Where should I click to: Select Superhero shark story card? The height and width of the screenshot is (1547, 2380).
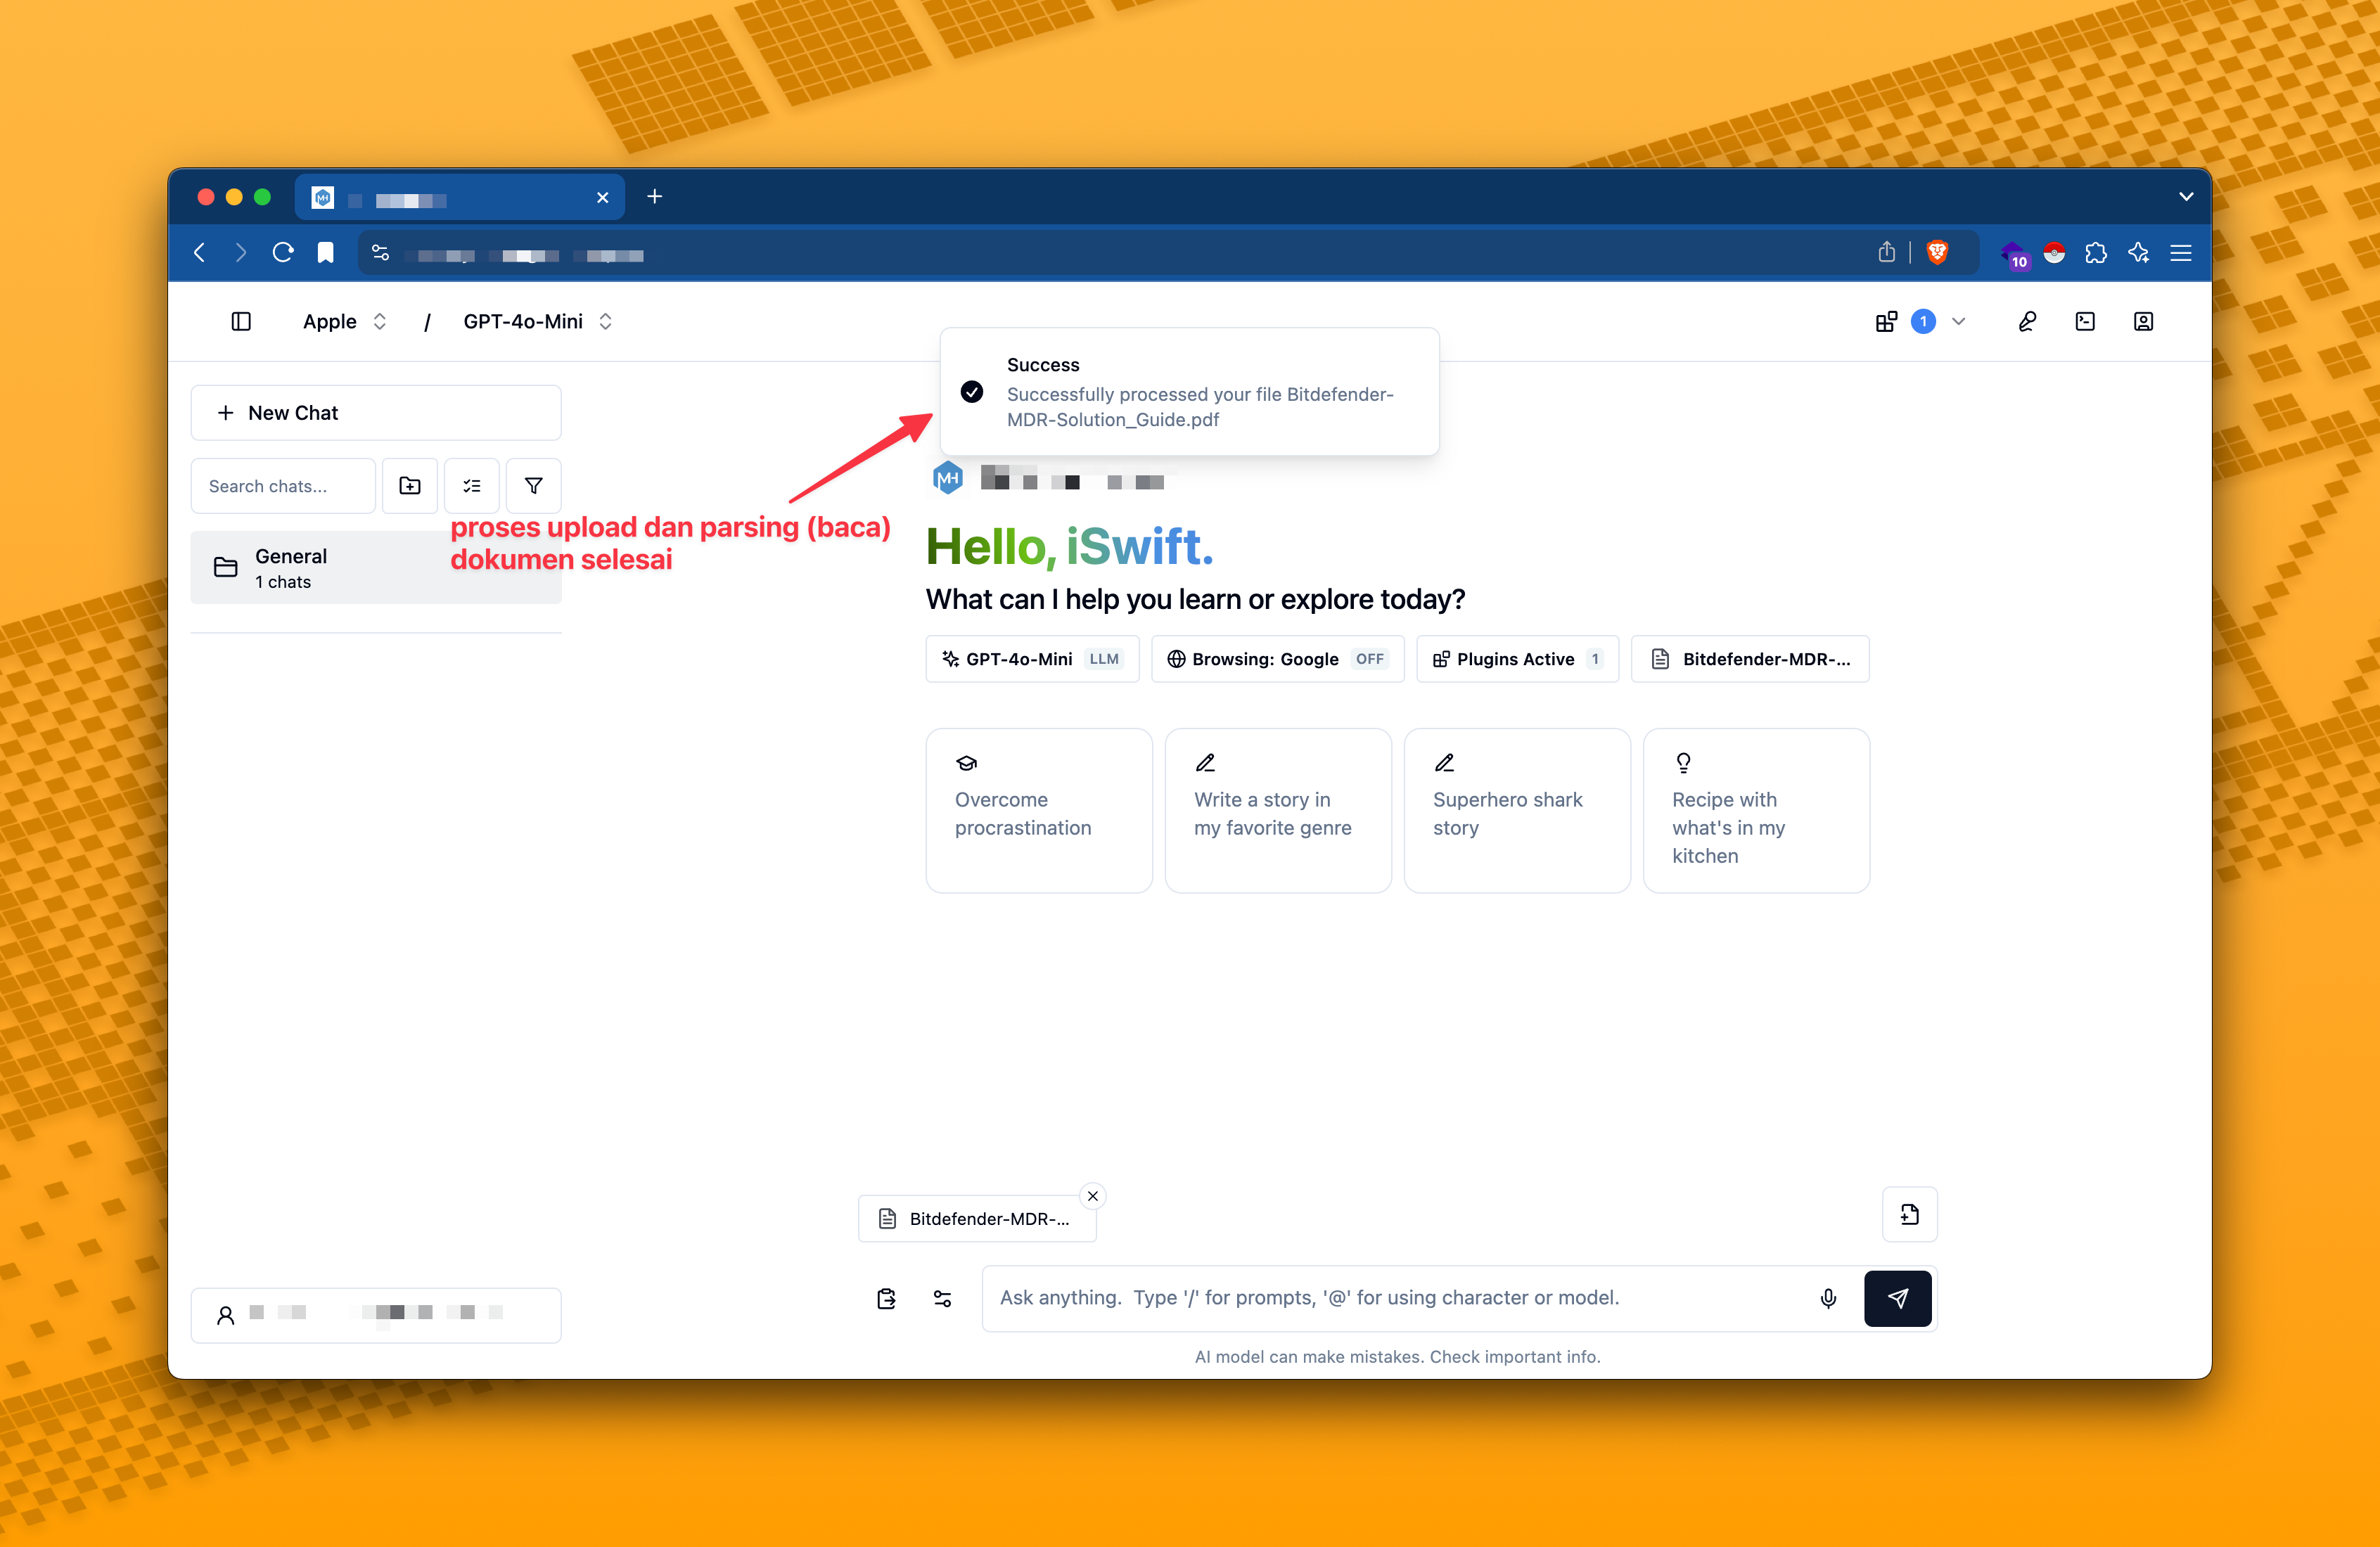click(x=1517, y=811)
